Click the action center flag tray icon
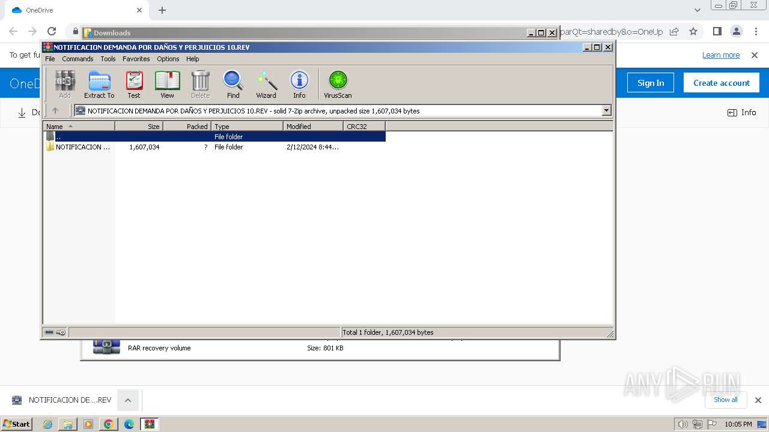The image size is (769, 432). click(711, 424)
